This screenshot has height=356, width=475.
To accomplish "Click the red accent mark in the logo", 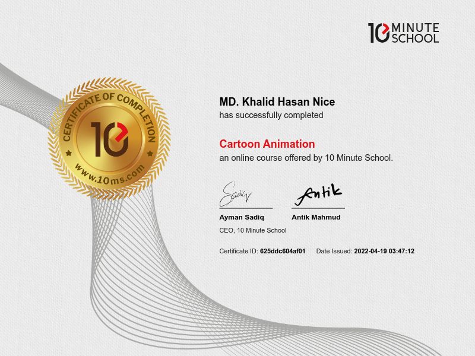I will point(385,28).
